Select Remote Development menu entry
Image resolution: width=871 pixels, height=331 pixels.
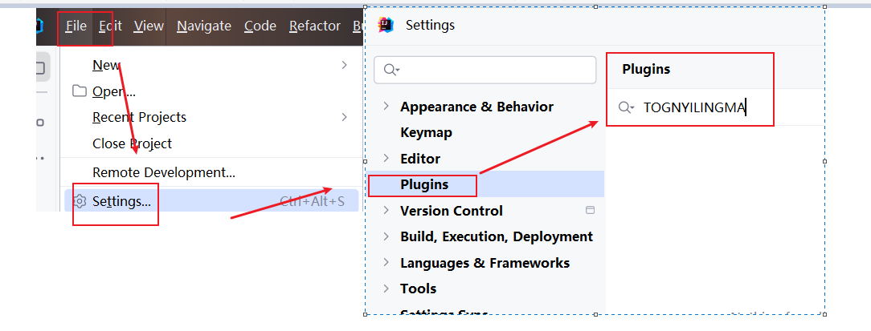pyautogui.click(x=163, y=172)
